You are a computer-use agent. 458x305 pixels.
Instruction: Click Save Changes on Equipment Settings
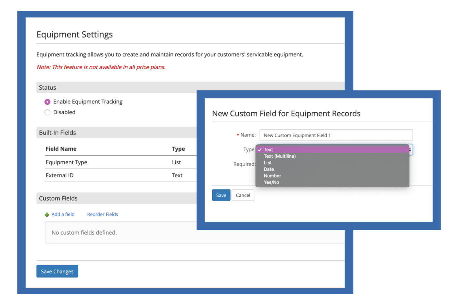pos(57,271)
